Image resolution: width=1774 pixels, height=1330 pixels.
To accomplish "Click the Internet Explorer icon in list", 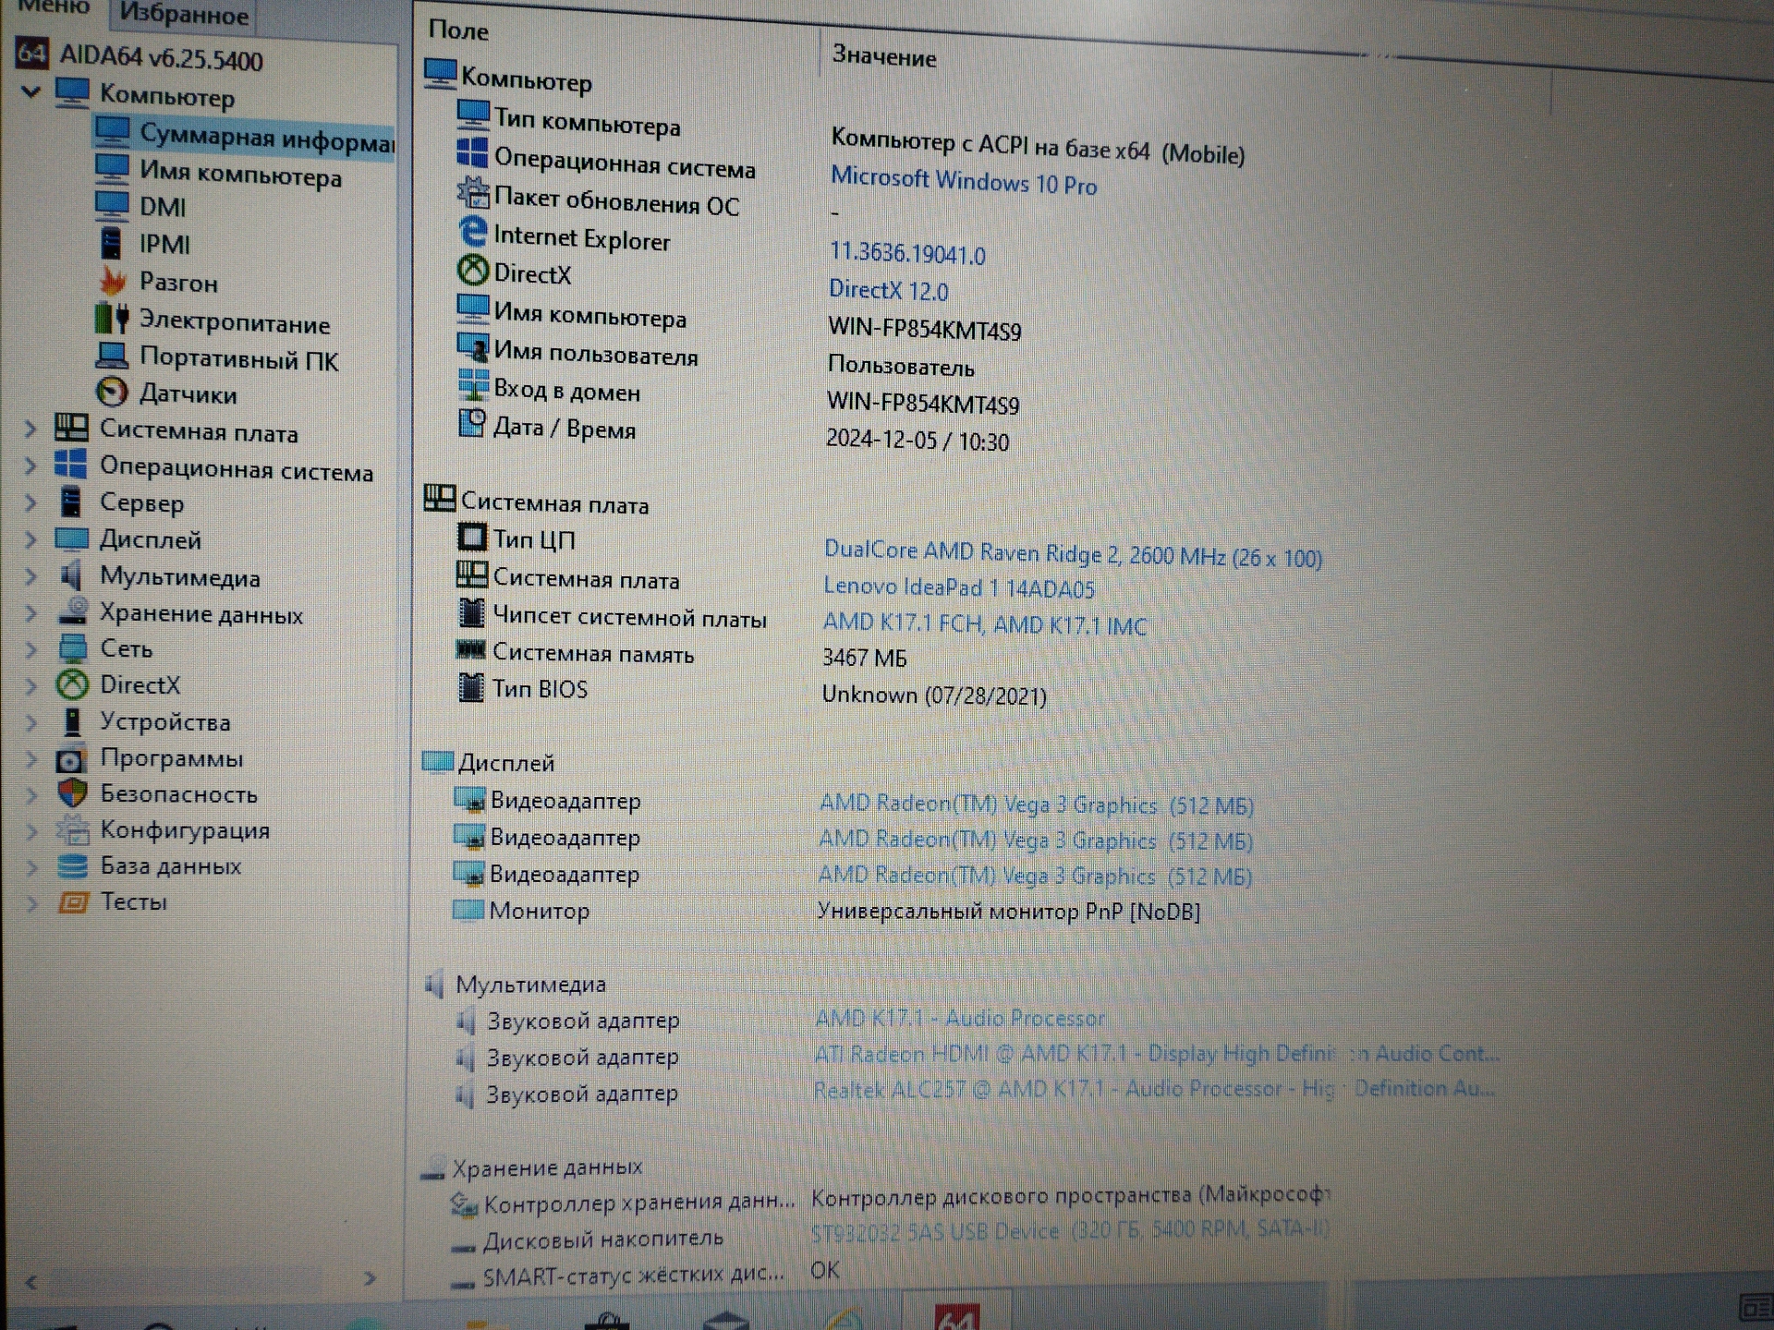I will pos(473,233).
